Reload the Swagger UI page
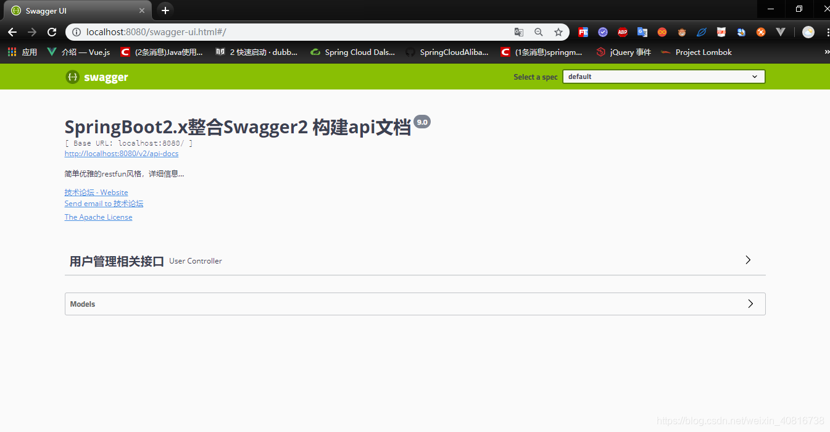Image resolution: width=830 pixels, height=432 pixels. pyautogui.click(x=52, y=32)
